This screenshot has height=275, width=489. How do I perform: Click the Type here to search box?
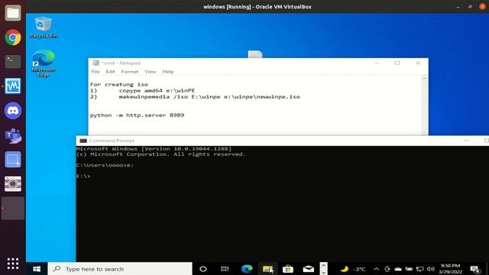[x=120, y=269]
